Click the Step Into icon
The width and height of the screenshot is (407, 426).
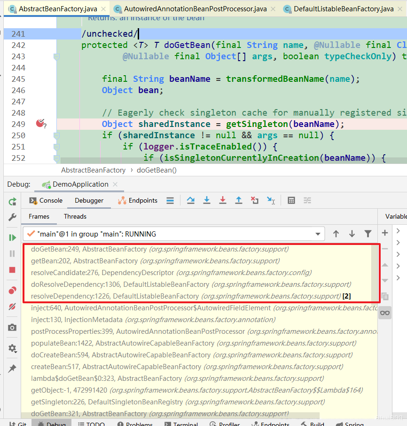[x=207, y=200]
